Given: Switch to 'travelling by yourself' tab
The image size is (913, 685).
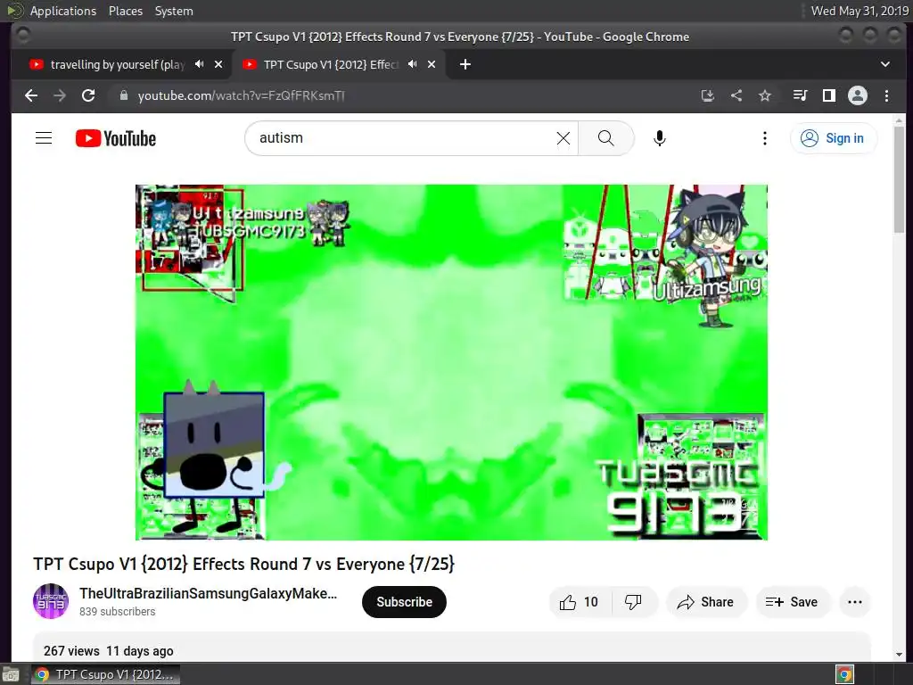Looking at the screenshot, I should (x=117, y=64).
